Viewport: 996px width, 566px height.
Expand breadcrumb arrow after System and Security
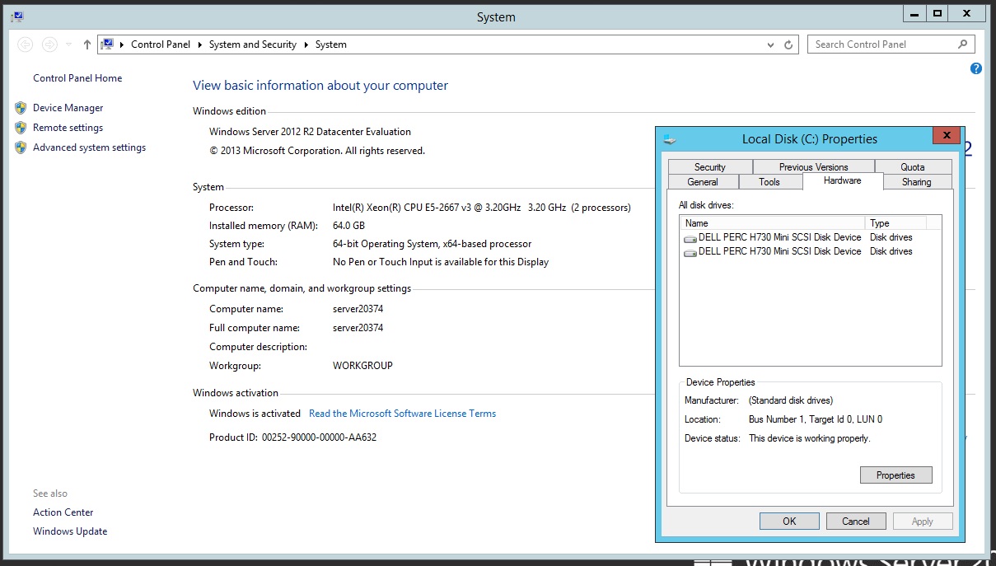tap(306, 44)
